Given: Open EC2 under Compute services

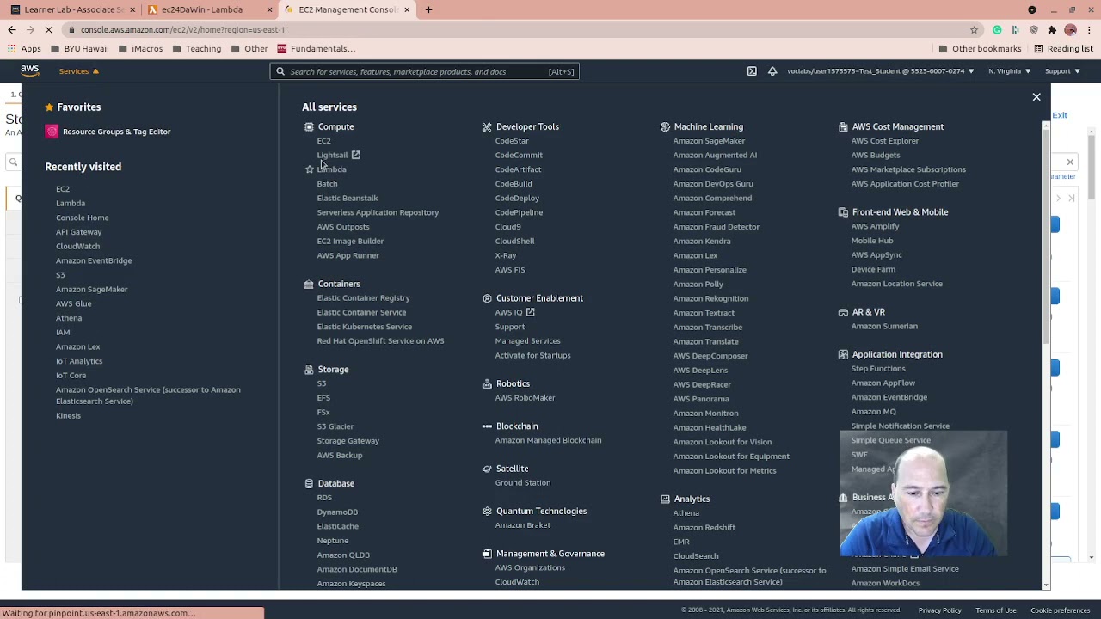Looking at the screenshot, I should coord(323,141).
